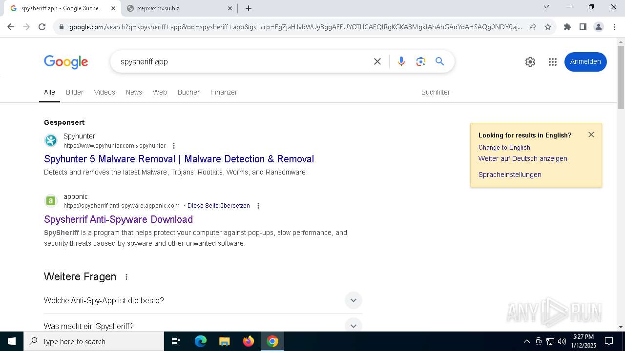Open the Extensions puzzle icon
Viewport: 625px width, 351px height.
pyautogui.click(x=567, y=27)
